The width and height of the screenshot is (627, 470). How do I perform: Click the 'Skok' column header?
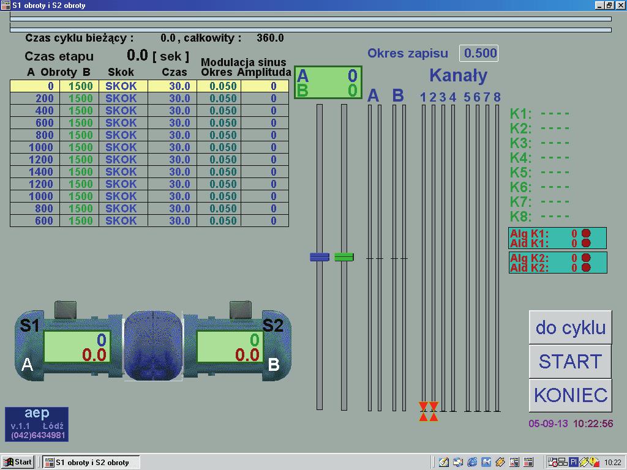click(x=121, y=72)
